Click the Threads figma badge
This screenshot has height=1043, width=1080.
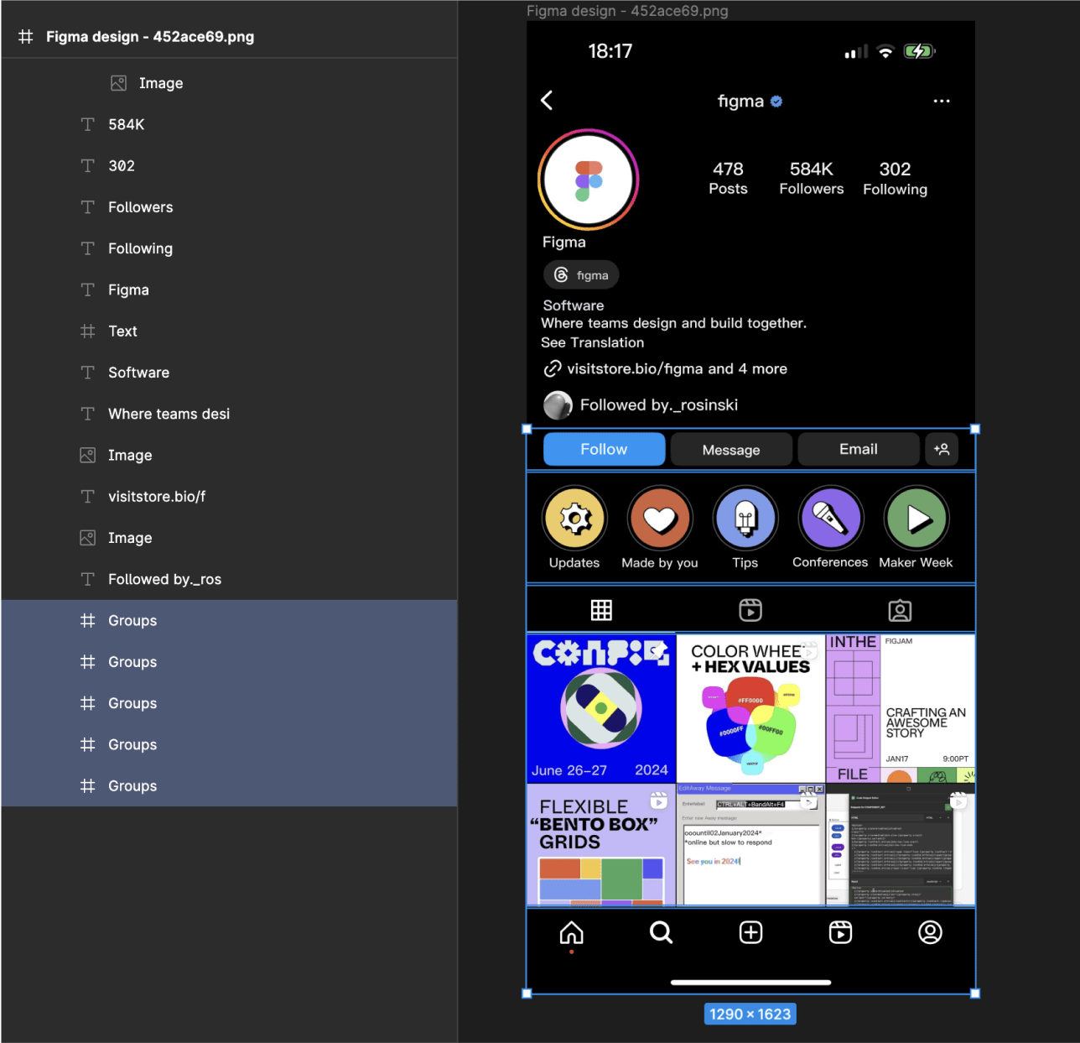click(581, 275)
